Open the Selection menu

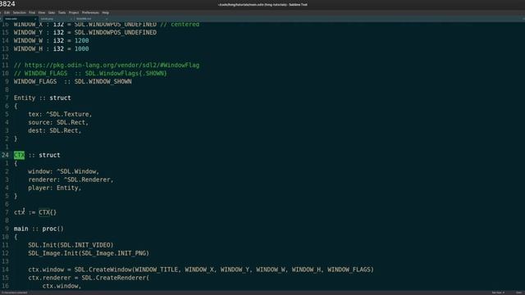[20, 13]
